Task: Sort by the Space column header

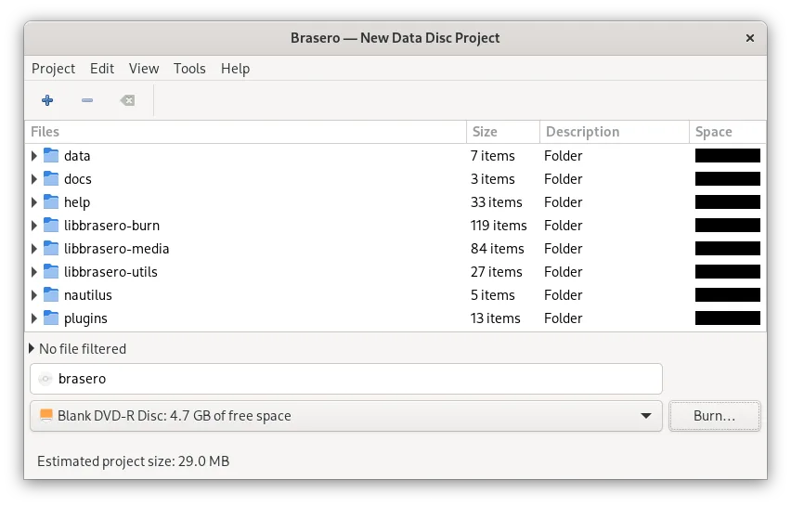Action: pos(728,132)
